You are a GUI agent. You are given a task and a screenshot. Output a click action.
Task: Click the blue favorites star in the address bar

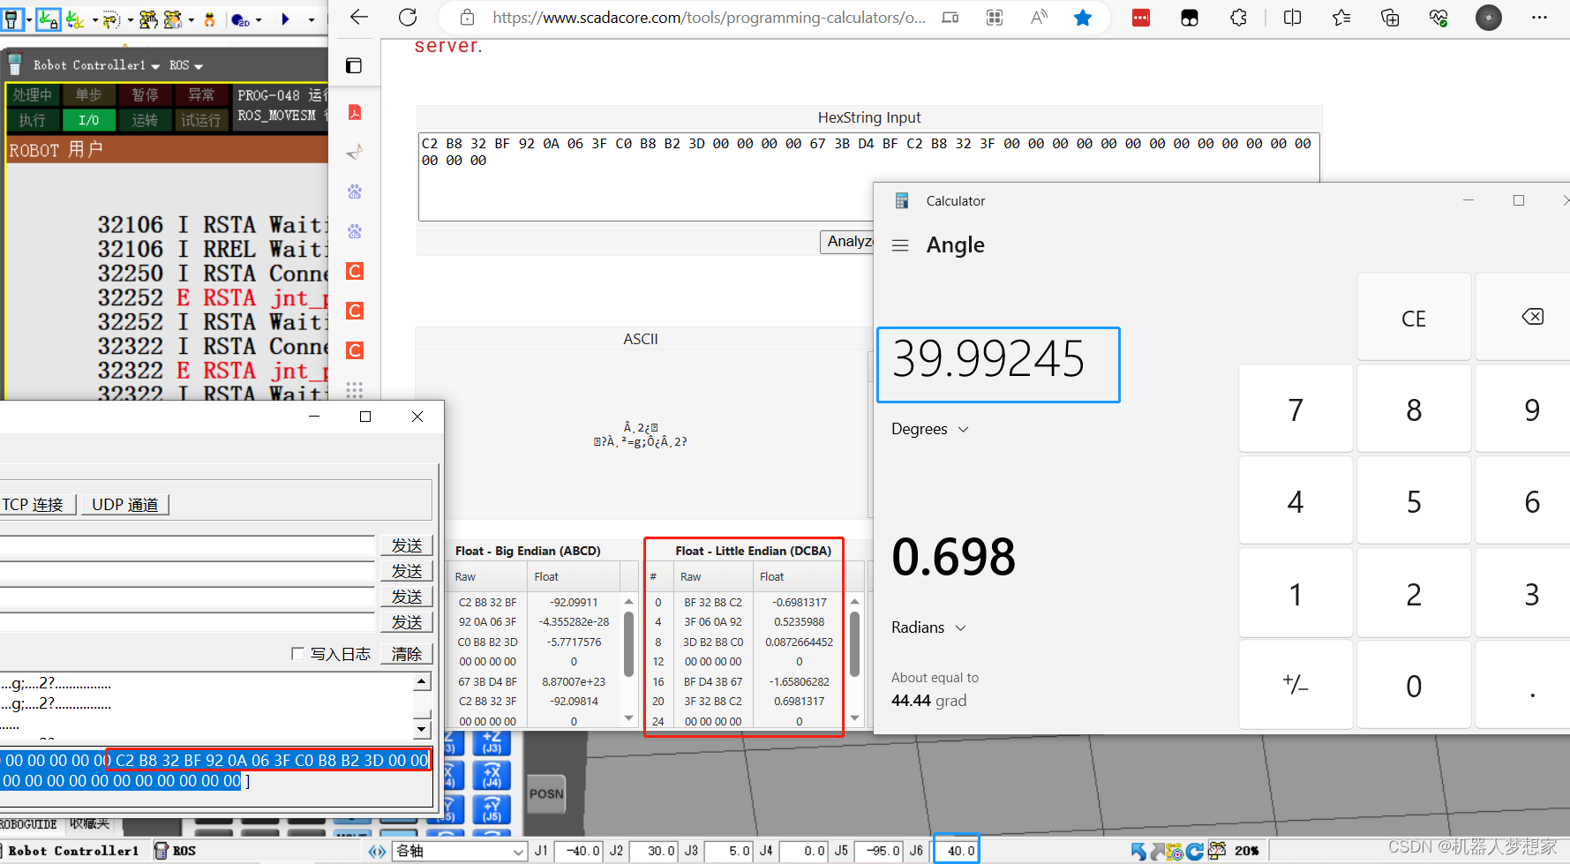click(x=1083, y=18)
